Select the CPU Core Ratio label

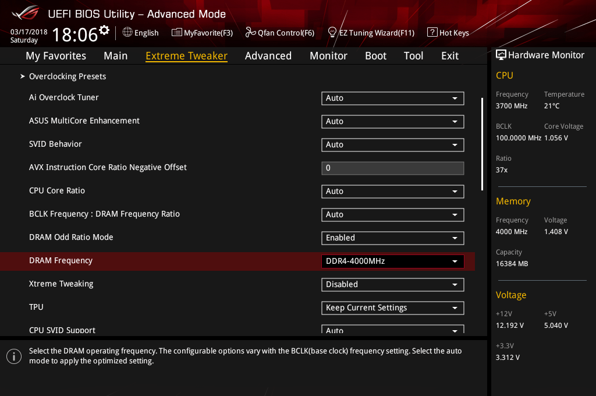57,190
